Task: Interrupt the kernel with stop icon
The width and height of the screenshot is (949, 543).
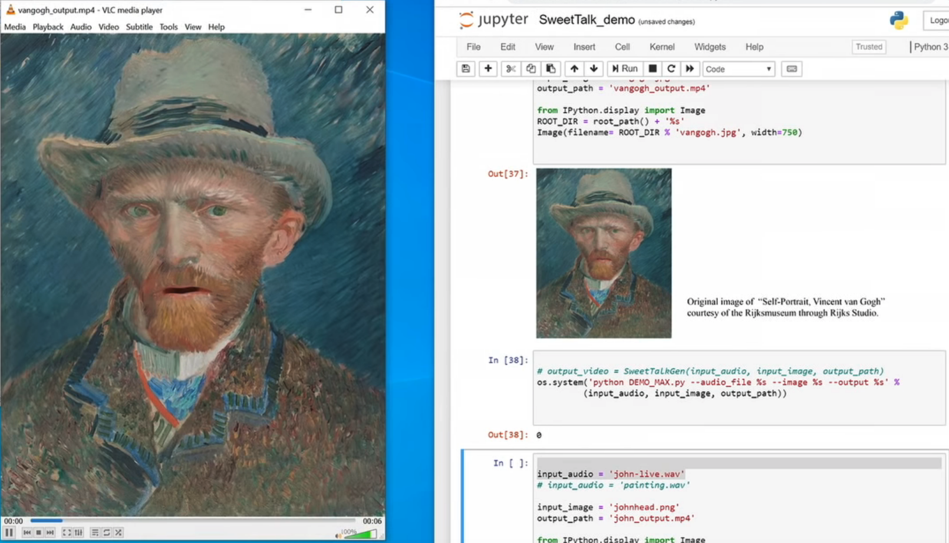Action: [653, 69]
